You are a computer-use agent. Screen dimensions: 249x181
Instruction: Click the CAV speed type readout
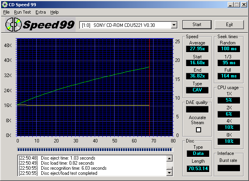pos(197,90)
